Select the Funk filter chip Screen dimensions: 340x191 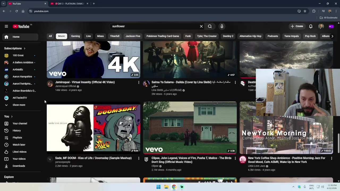tap(188, 36)
